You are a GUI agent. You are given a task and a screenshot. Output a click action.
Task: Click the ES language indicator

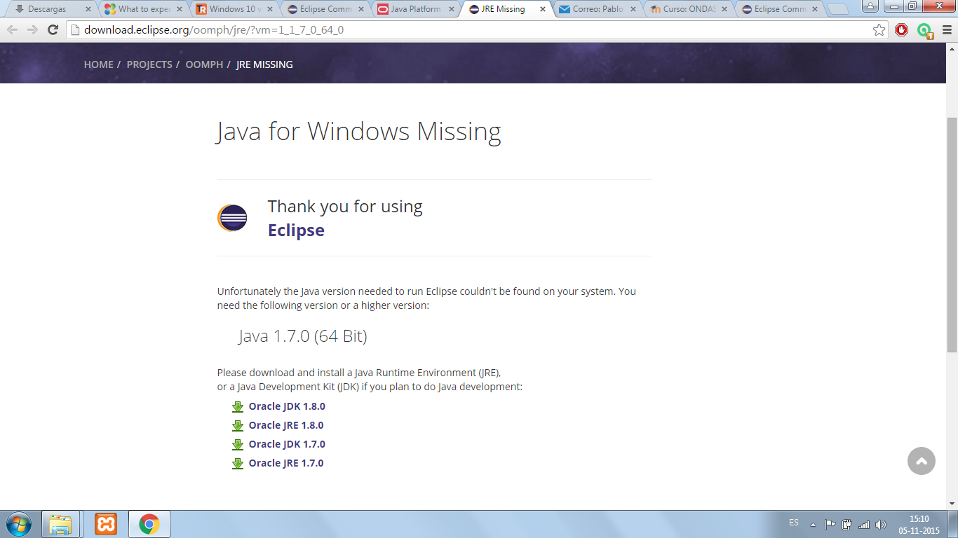(x=794, y=523)
